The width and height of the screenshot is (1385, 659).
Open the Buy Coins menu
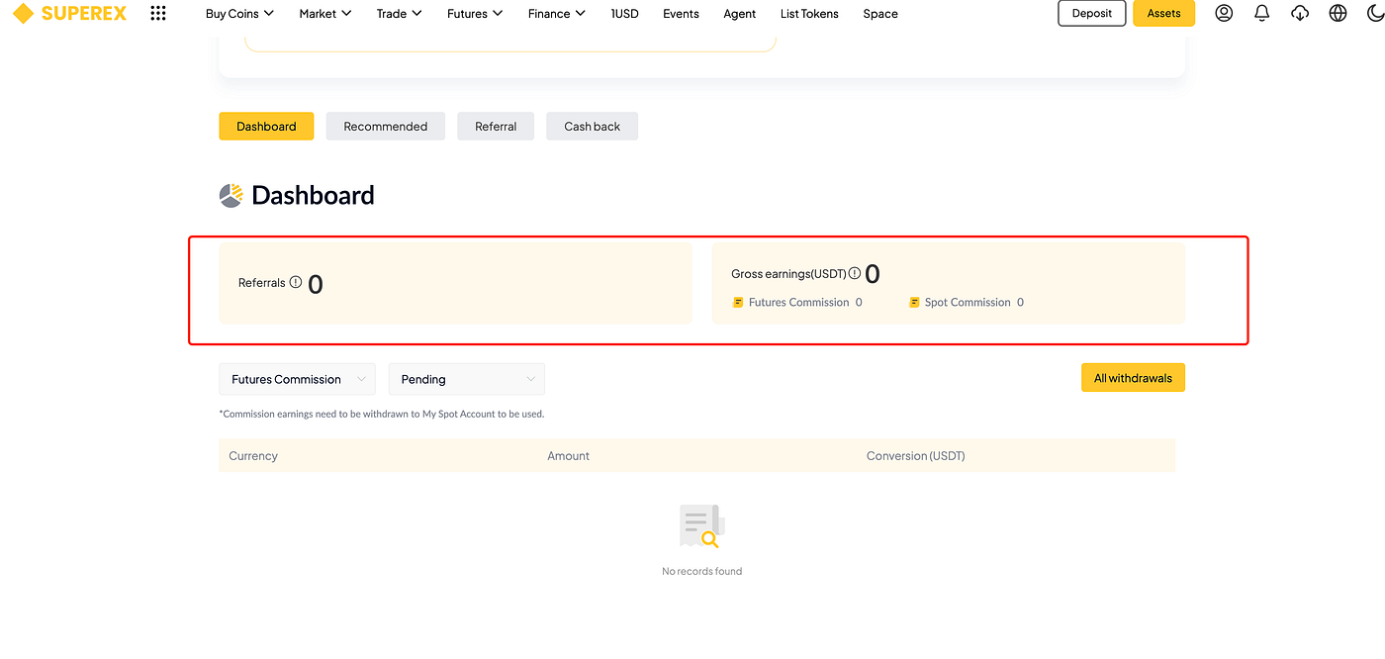(239, 14)
